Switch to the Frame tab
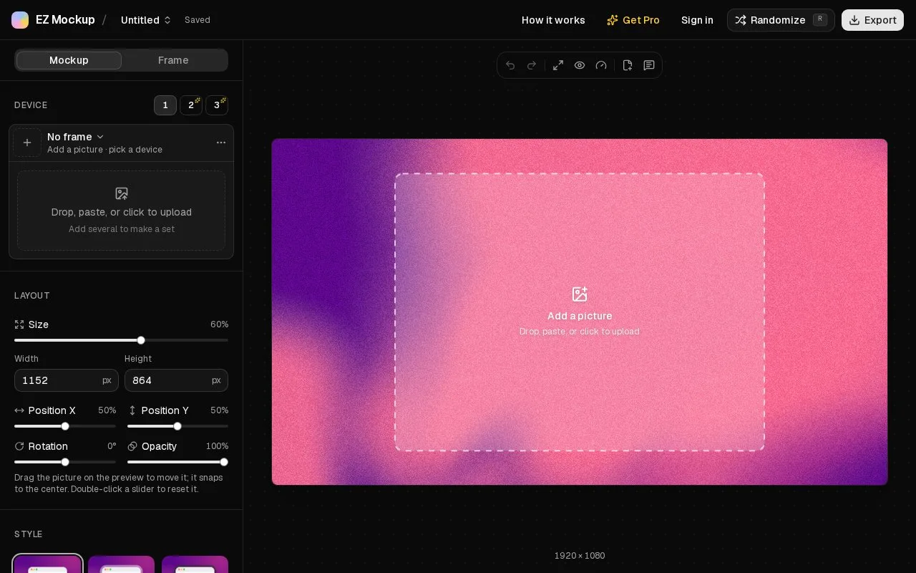Screen dimensions: 916x573 (x=173, y=60)
